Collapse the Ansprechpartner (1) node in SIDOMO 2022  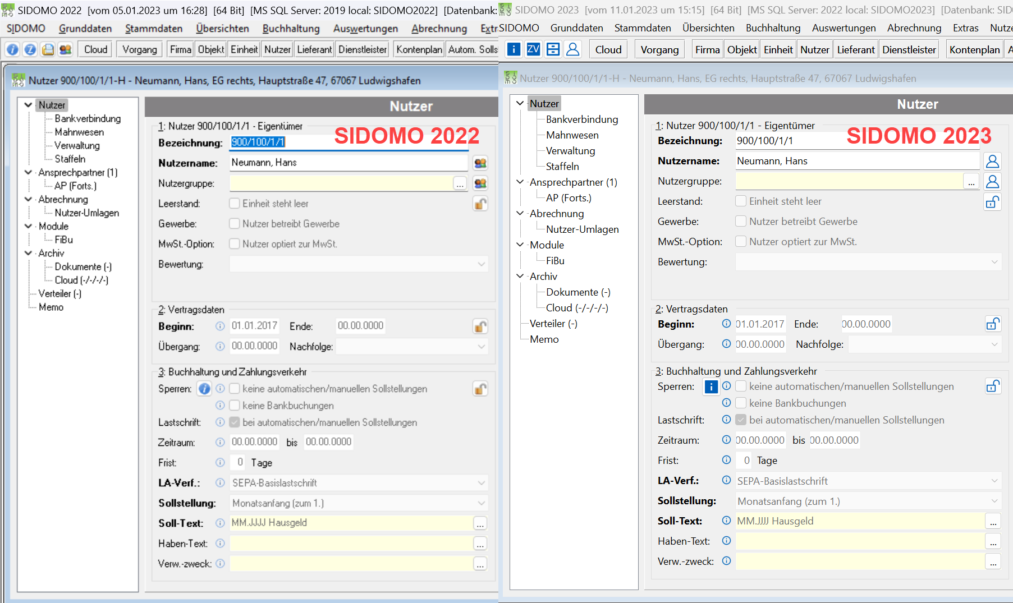(x=28, y=172)
